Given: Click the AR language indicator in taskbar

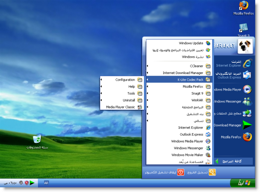Looking at the screenshot, I should 46,183.
